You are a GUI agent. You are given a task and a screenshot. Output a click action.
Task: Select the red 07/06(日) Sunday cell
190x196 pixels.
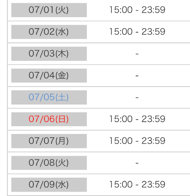(x=49, y=119)
